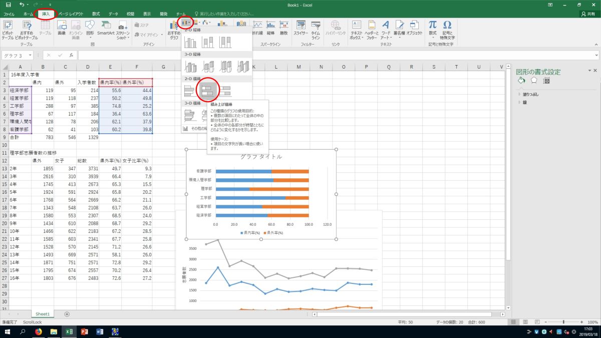Switch to Page Layout view in status bar
The height and width of the screenshot is (338, 601).
tap(525, 322)
